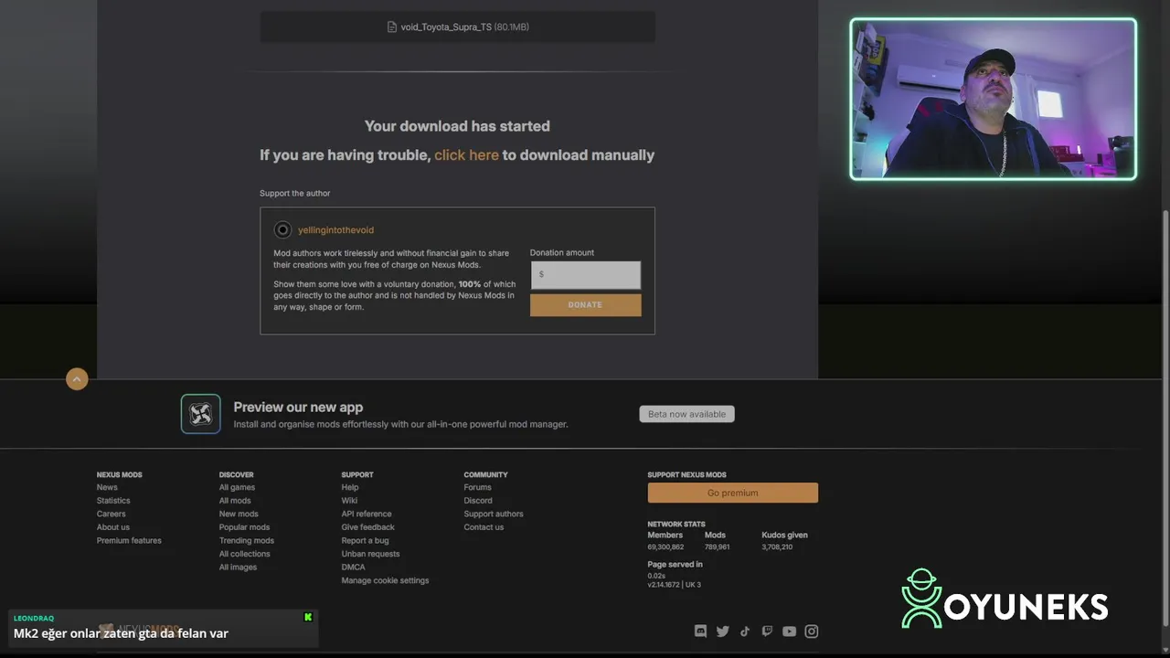Click the DONATE button
The image size is (1170, 658).
click(x=585, y=305)
